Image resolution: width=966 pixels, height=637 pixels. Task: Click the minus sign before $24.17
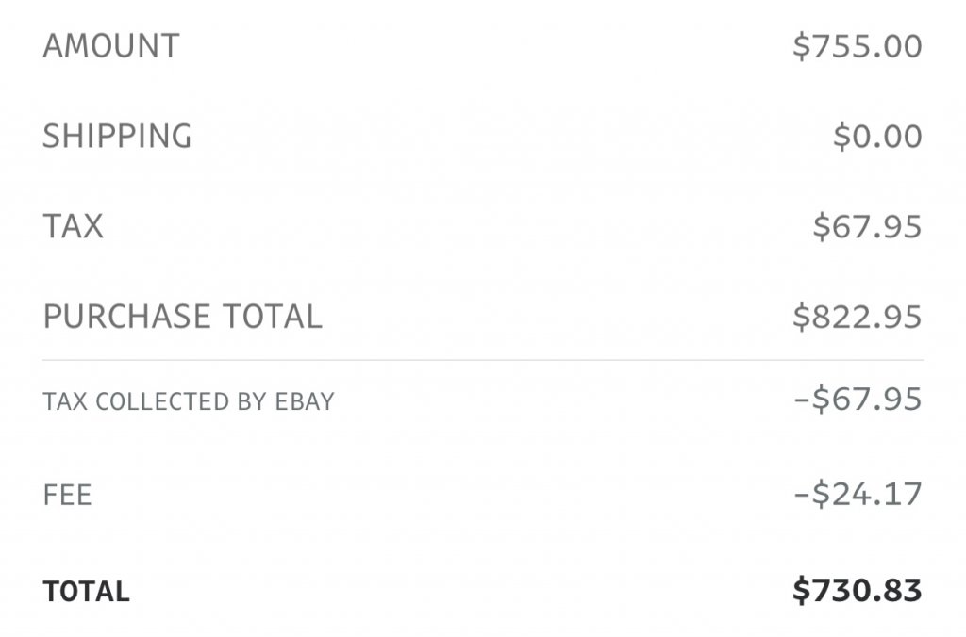point(802,494)
